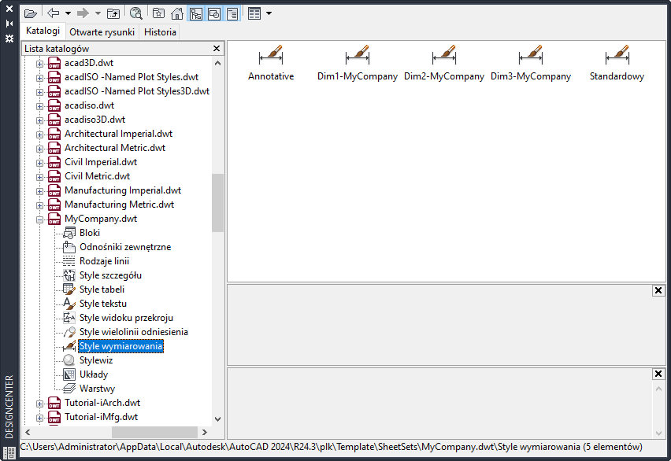Image resolution: width=671 pixels, height=461 pixels.
Task: Open the Favorites folder icon
Action: coord(159,13)
